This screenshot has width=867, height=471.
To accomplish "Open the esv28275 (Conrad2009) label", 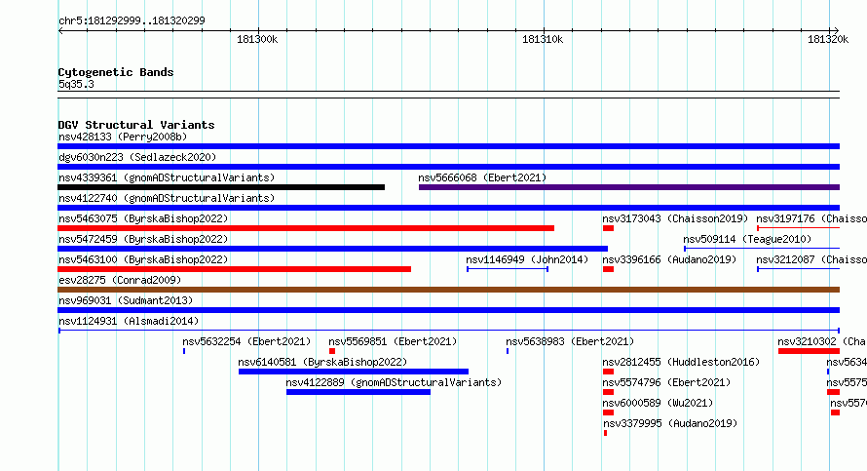I will [x=120, y=280].
